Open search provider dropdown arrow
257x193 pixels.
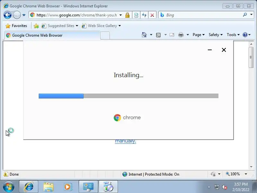pos(251,15)
